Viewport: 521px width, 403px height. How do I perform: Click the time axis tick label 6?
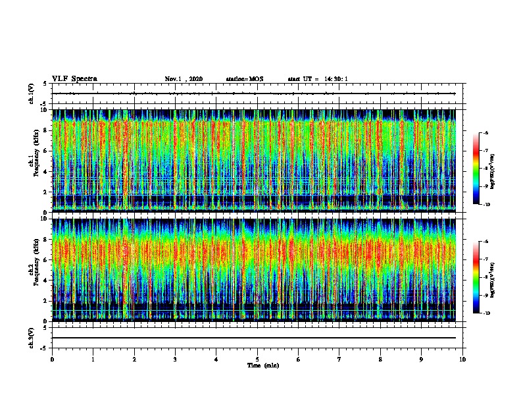point(298,360)
